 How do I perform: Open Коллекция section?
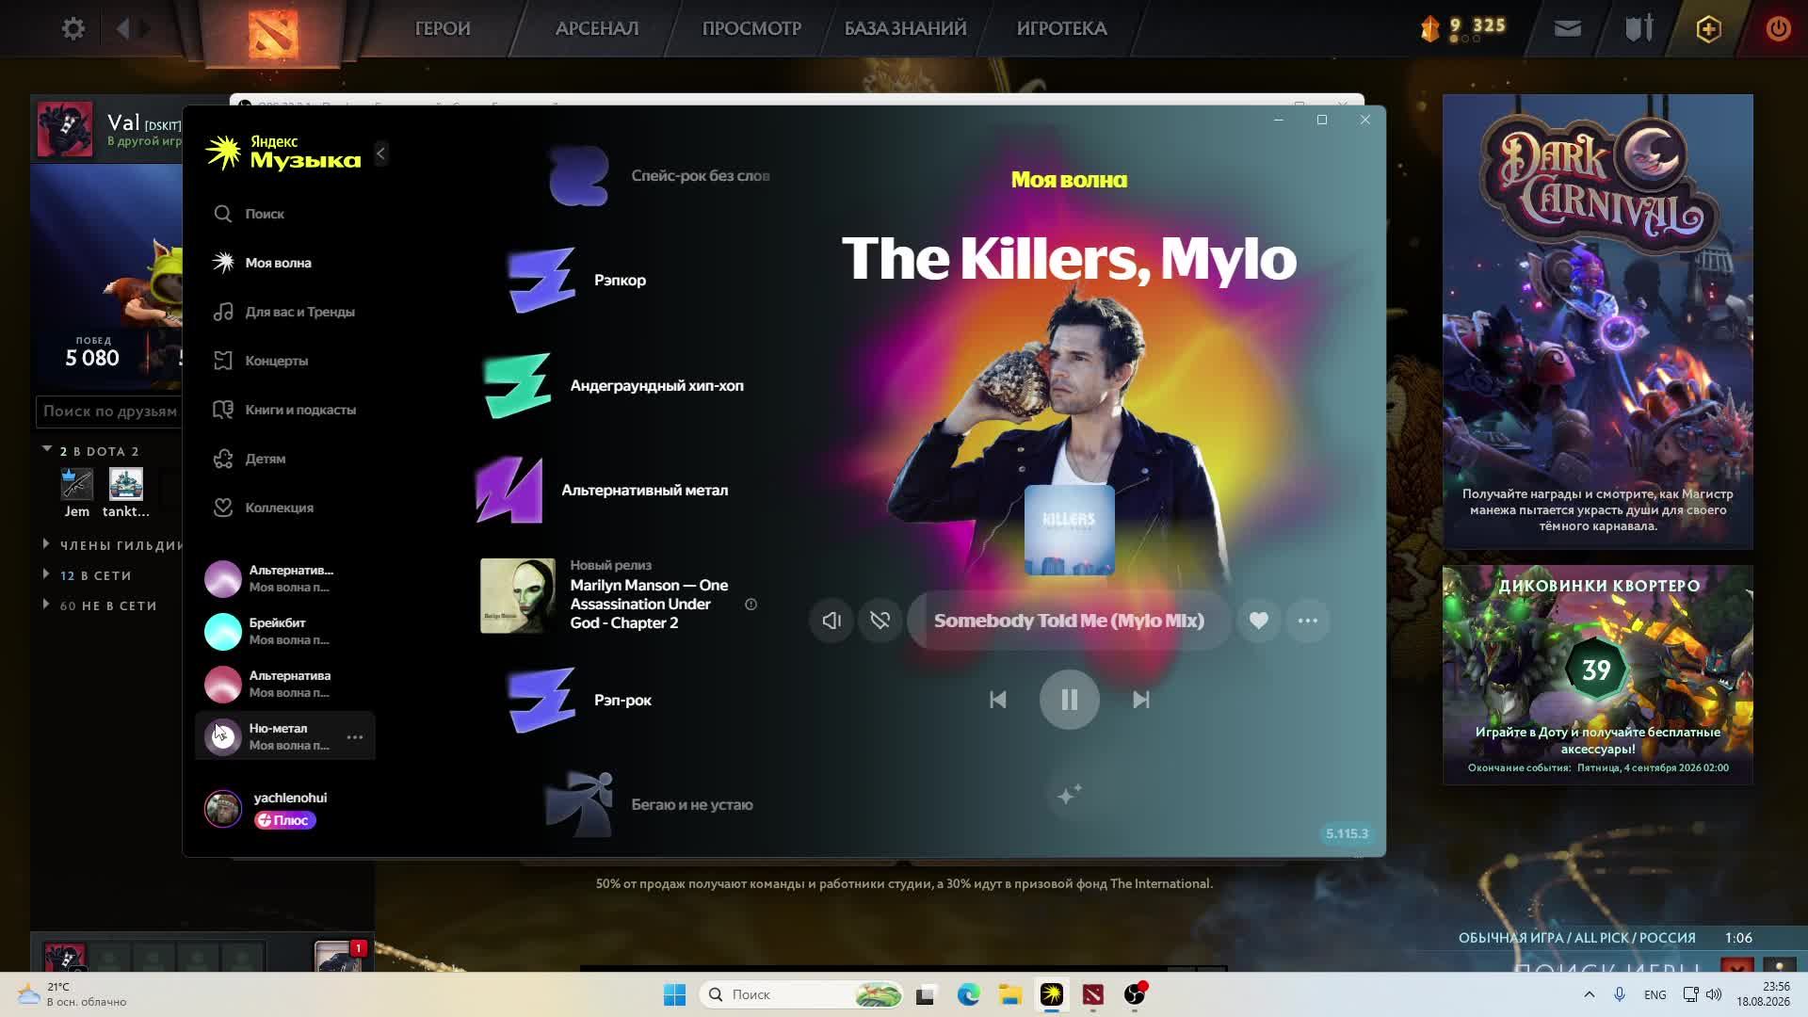pos(264,508)
